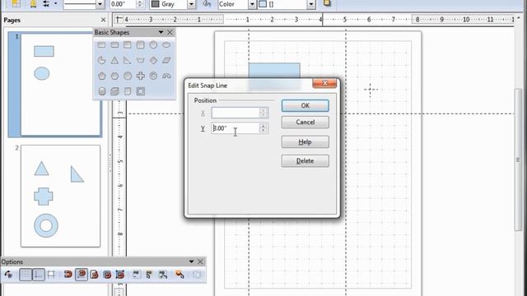Screen dimensions: 527x296
Task: Toggle Snap to Object Border option
Action: point(107,275)
